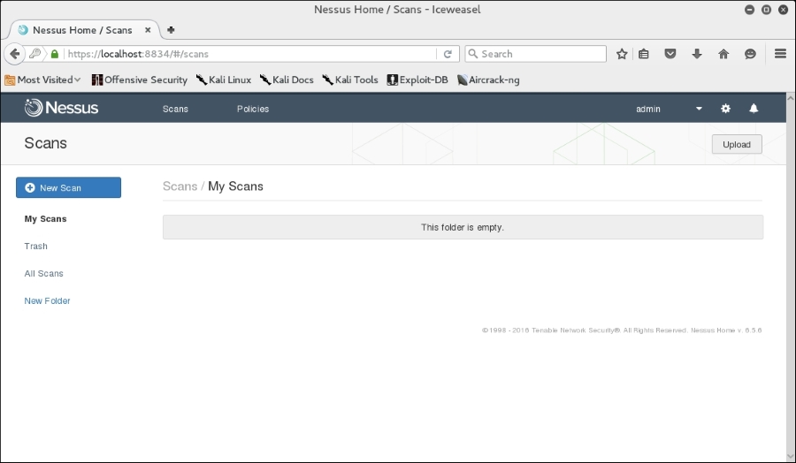Image resolution: width=796 pixels, height=463 pixels.
Task: Bookmark this page with star icon
Action: tap(622, 54)
